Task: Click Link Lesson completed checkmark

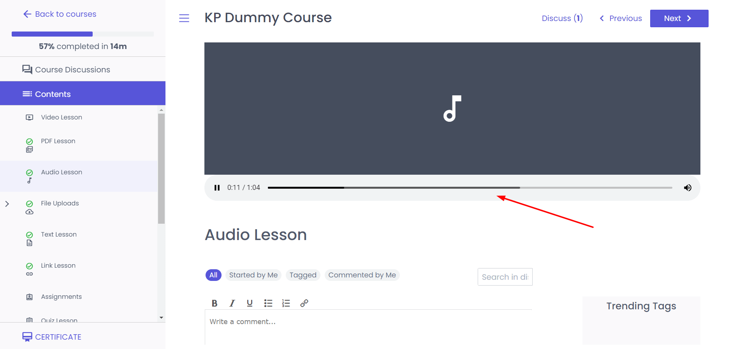Action: tap(30, 266)
